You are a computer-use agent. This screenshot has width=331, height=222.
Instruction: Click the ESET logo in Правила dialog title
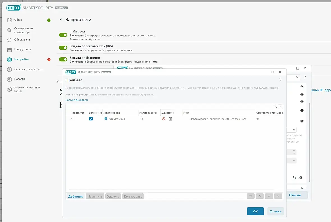pyautogui.click(x=71, y=72)
